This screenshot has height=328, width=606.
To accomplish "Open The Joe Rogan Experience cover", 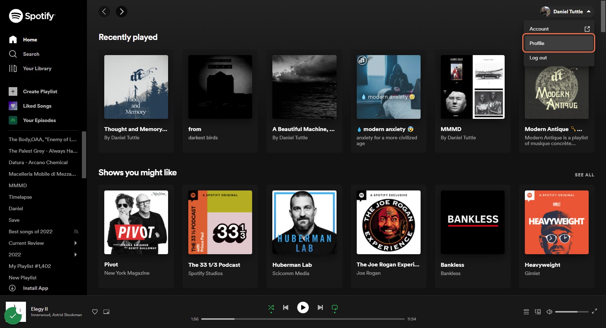I will point(388,222).
